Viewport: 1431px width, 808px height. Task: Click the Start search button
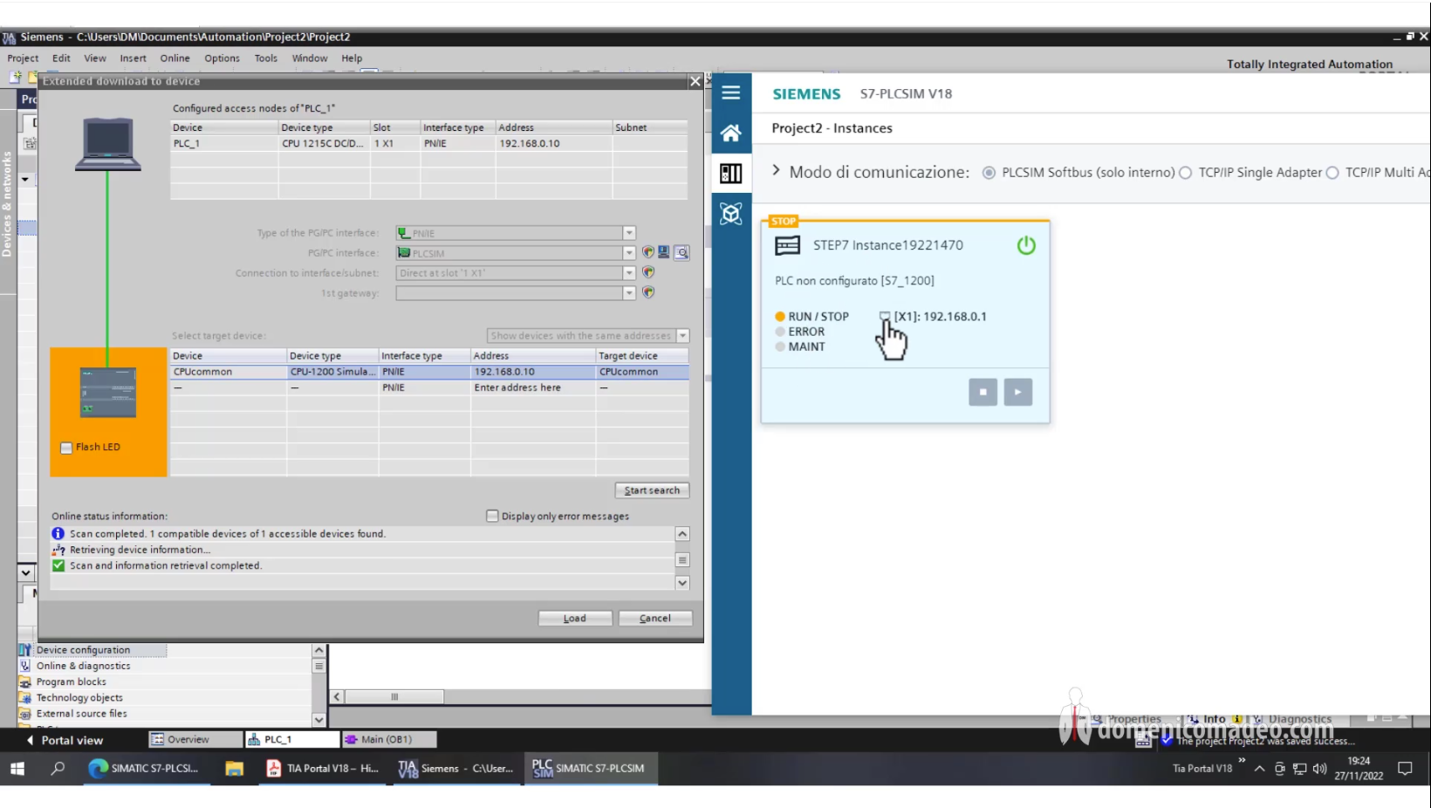652,490
